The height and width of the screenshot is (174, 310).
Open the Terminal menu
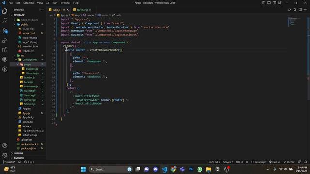point(65,3)
